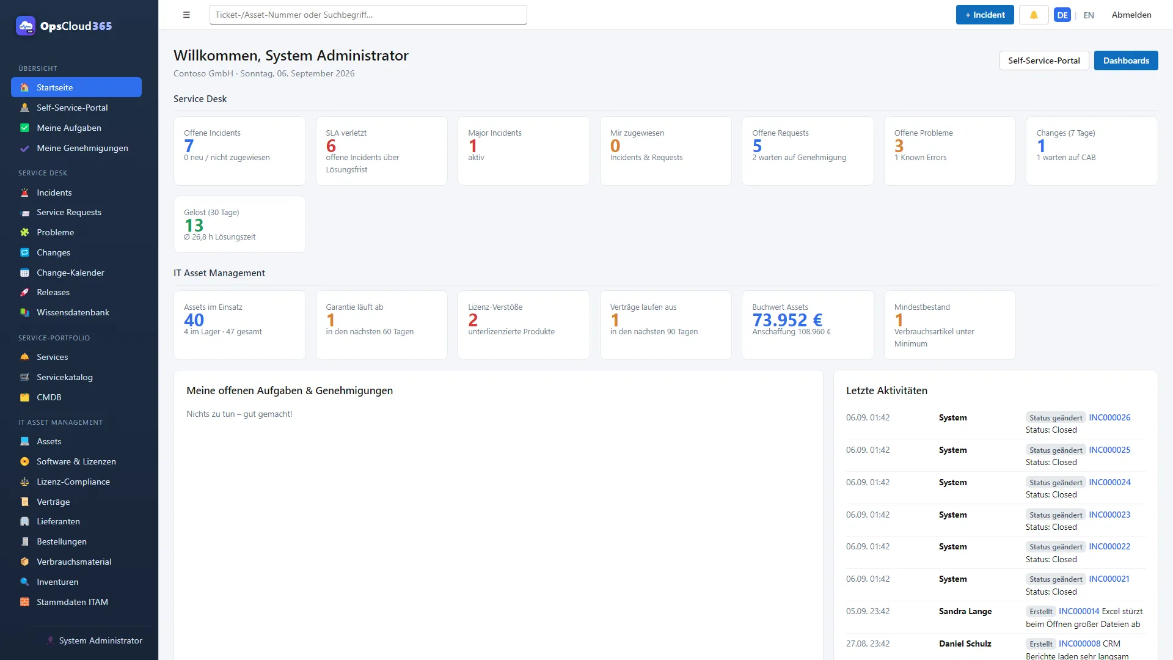Open the Major Incidents card

[x=524, y=151]
